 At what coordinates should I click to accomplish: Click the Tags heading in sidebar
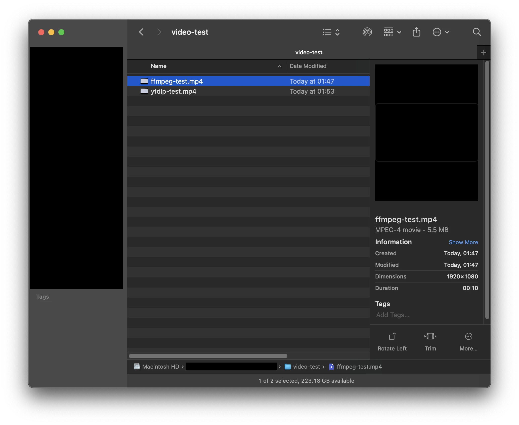[42, 297]
